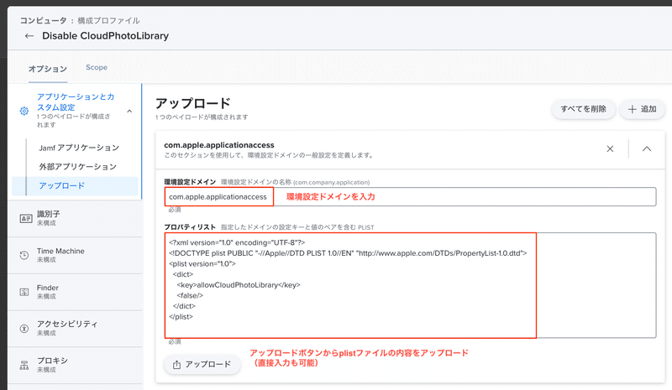Open the アクセシビリティ payload

[x=75, y=328]
